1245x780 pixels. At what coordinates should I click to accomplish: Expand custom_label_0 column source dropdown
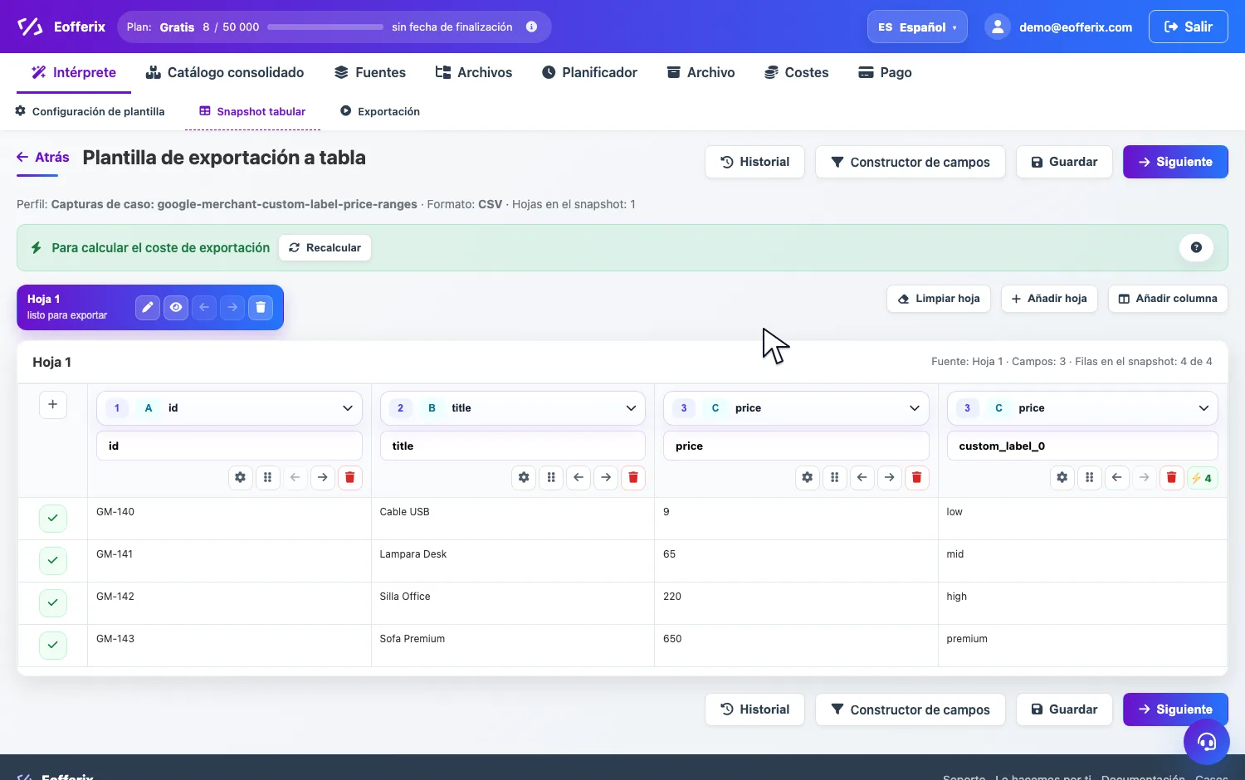coord(1082,407)
